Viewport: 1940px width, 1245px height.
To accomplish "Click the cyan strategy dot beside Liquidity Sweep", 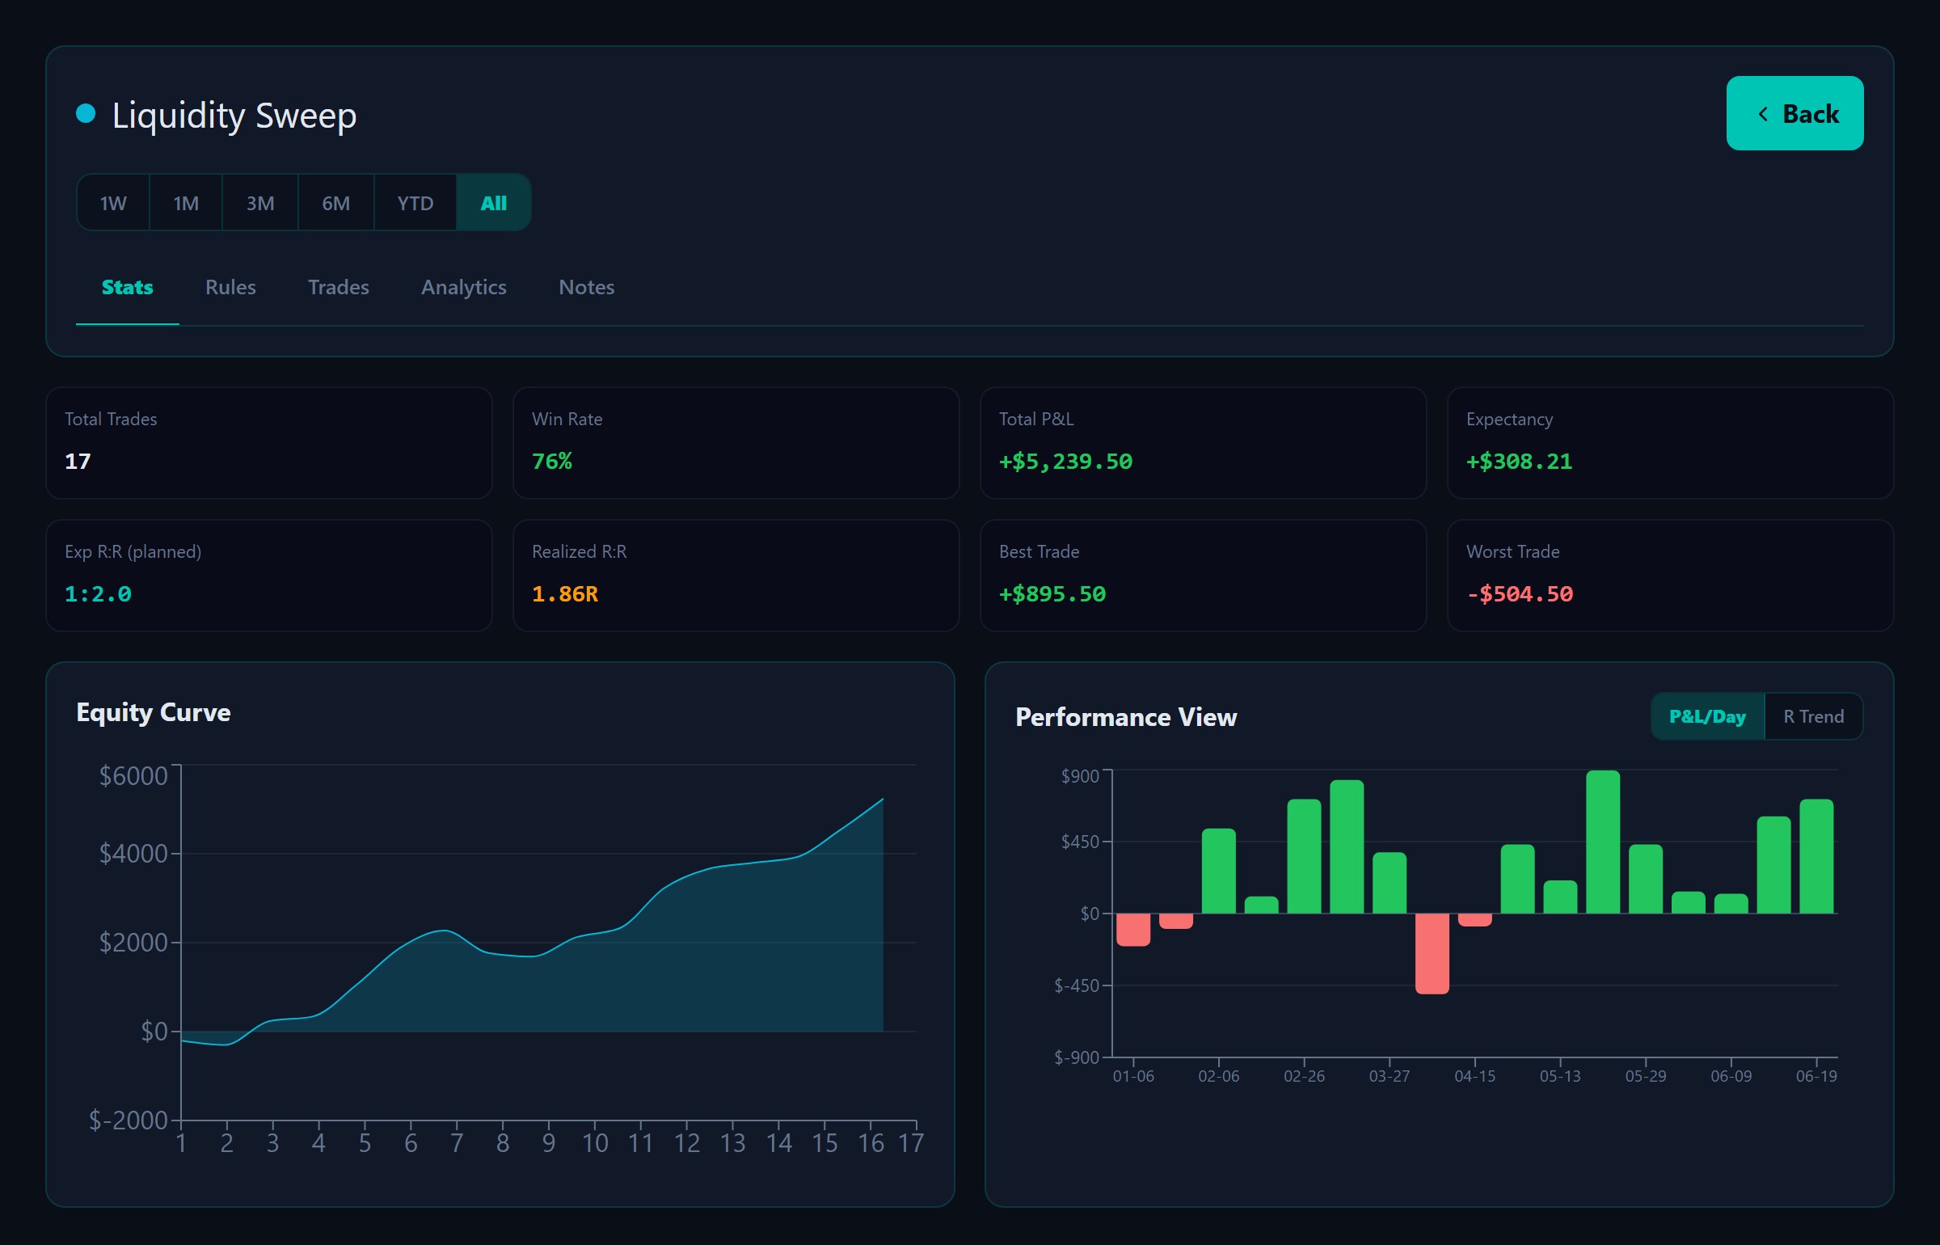I will point(86,113).
